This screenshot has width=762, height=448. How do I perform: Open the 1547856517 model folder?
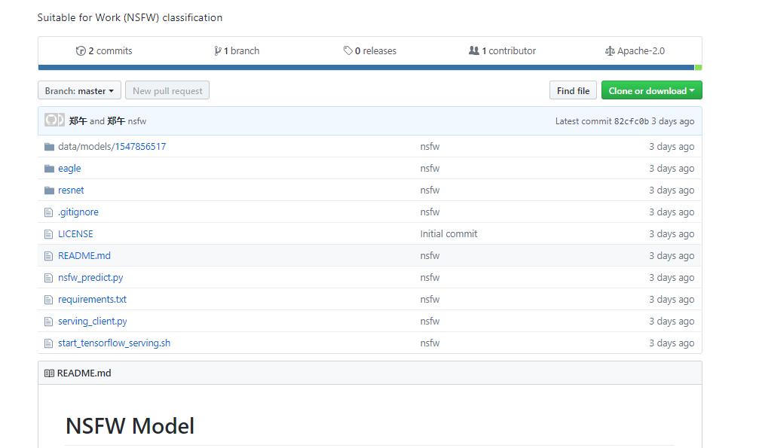(140, 147)
